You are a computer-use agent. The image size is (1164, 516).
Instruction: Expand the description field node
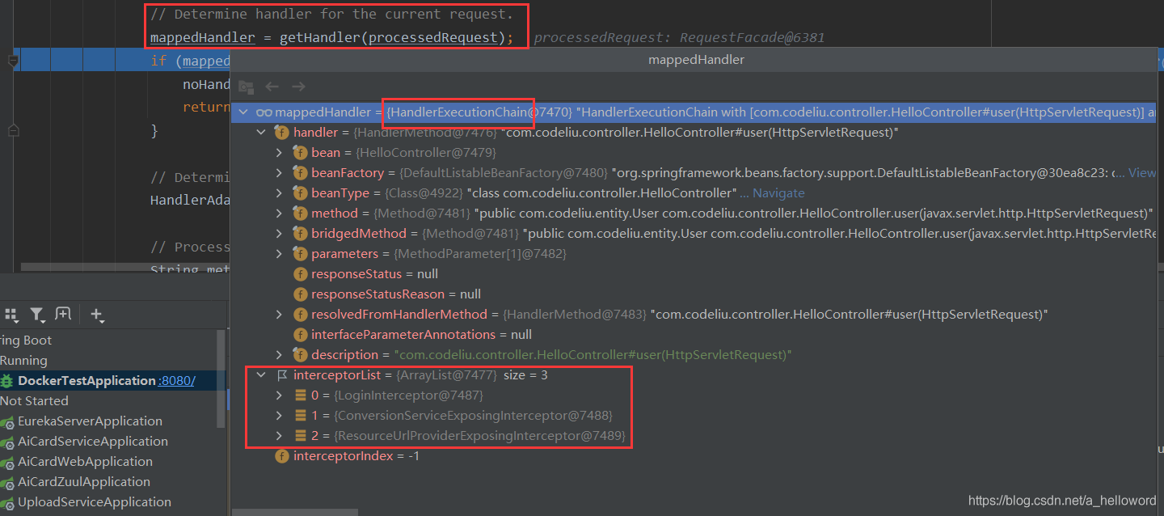tap(279, 355)
